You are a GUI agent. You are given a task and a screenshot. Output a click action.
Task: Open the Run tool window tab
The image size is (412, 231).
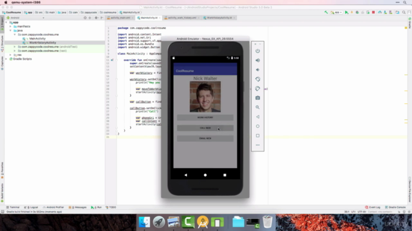click(96, 207)
